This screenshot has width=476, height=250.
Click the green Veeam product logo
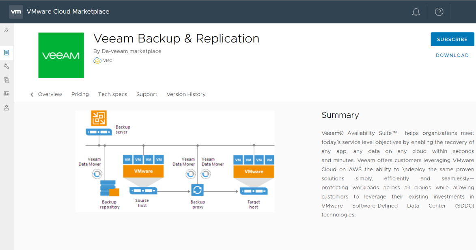[61, 55]
